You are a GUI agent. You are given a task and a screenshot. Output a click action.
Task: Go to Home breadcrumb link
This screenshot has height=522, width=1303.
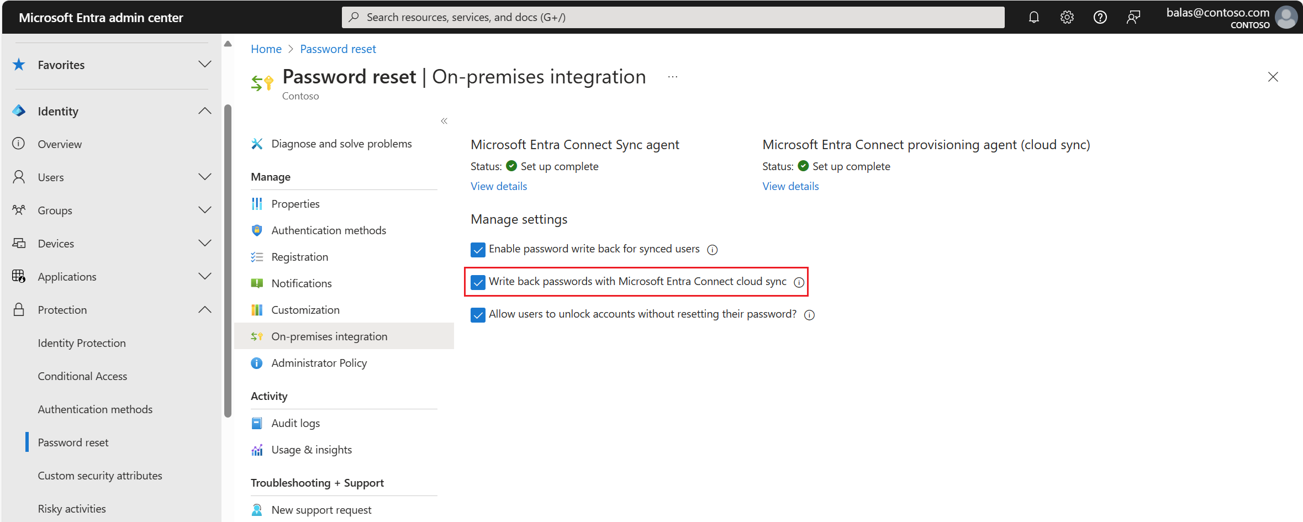click(x=266, y=49)
